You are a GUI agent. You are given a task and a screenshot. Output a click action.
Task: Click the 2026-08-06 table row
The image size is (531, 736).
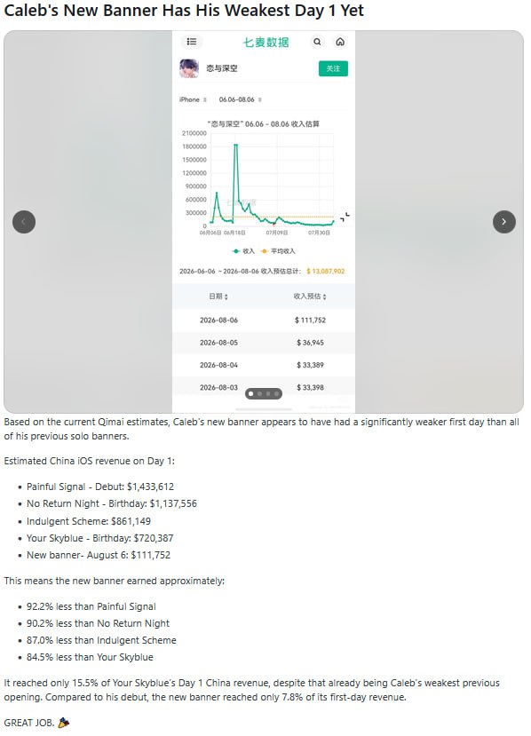pos(264,321)
